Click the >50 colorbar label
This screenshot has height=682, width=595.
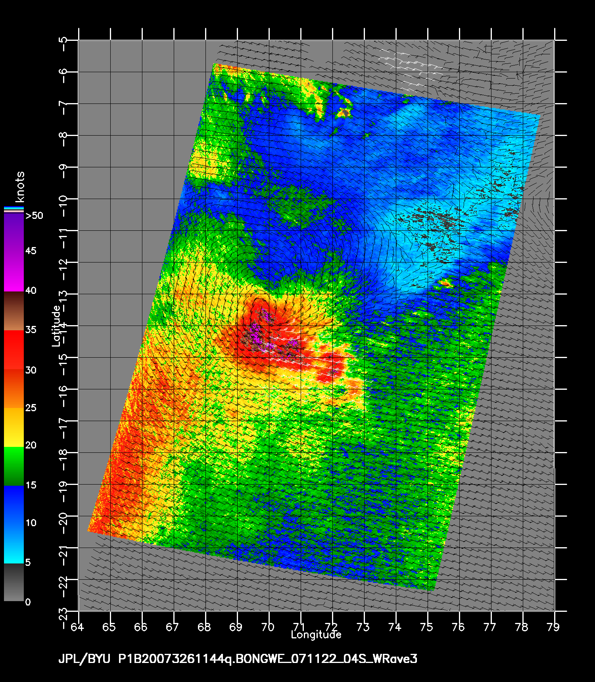click(34, 216)
